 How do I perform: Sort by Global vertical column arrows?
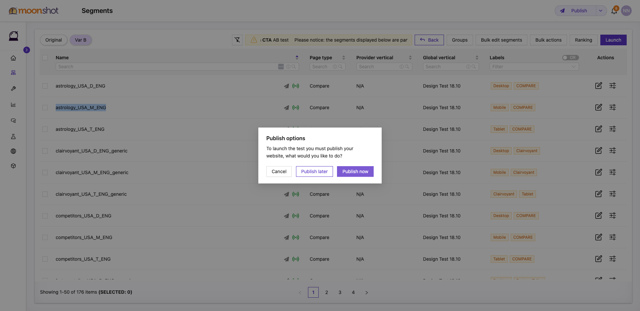click(477, 58)
